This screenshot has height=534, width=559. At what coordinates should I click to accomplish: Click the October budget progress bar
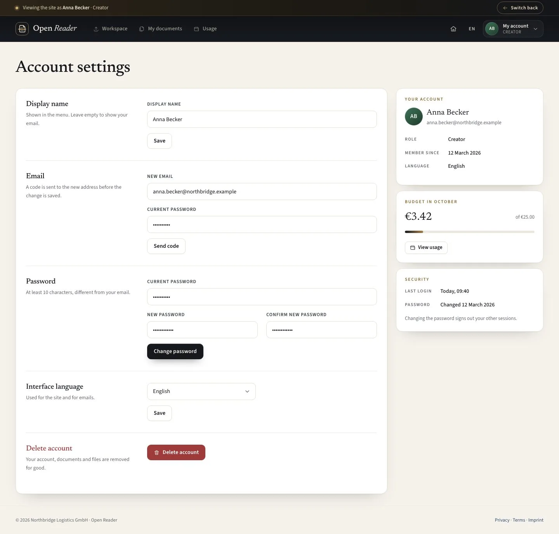[x=469, y=232]
